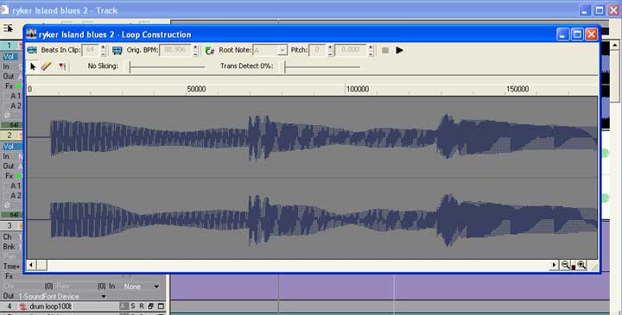This screenshot has width=622, height=315.
Task: Stop loop preview playback
Action: click(x=385, y=50)
